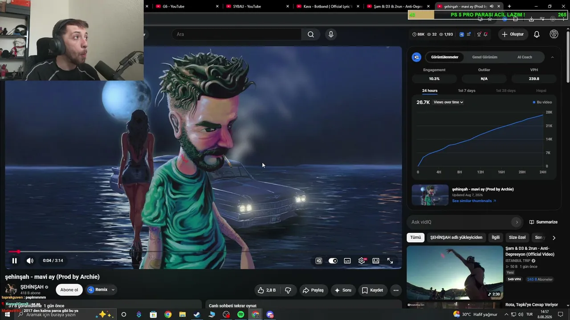Image resolution: width=570 pixels, height=320 pixels.
Task: Click the search magnifier button
Action: [311, 34]
